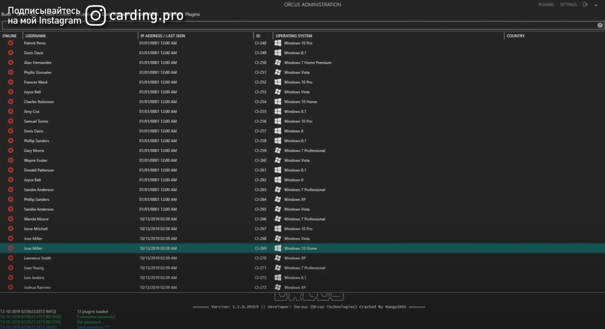Click 'Windows 10 Home' in Charles Robinson row

coord(301,102)
